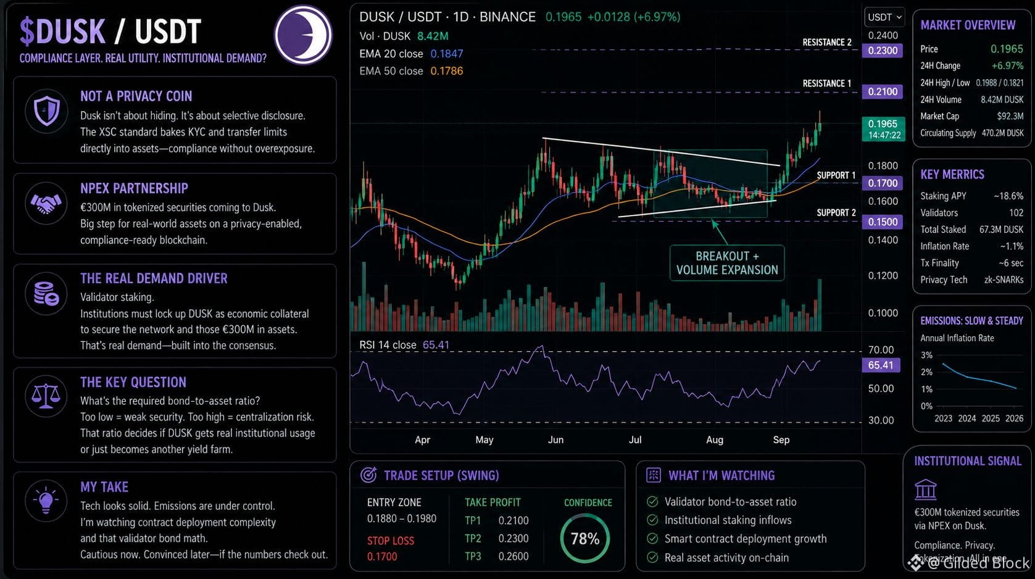Screen dimensions: 1035x579
Task: Click the purple 0.1500 Support 2 price tag
Action: coord(883,222)
